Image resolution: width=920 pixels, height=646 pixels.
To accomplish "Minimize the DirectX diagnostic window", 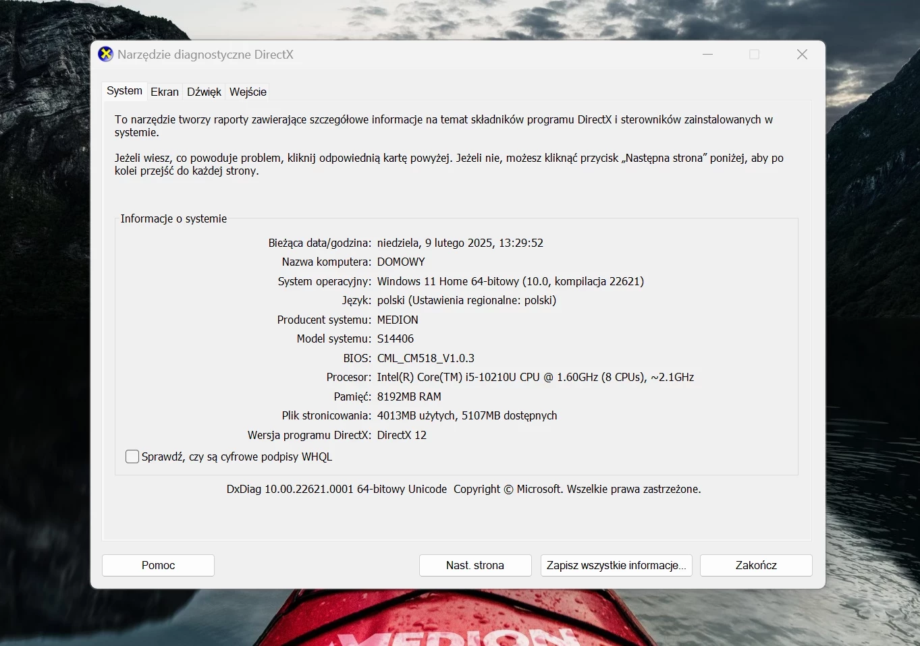I will click(x=708, y=54).
